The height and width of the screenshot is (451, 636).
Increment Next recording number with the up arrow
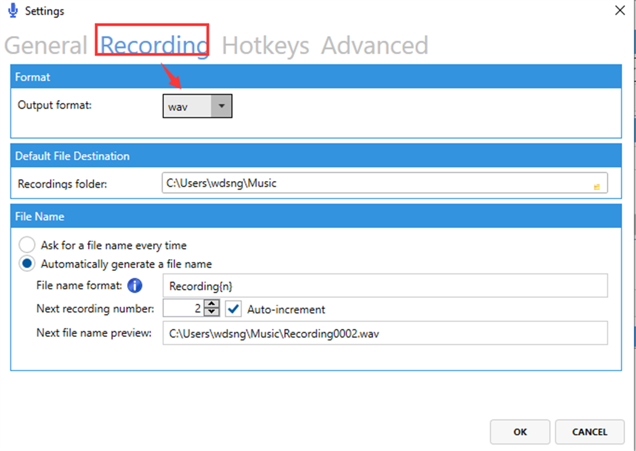pos(210,305)
